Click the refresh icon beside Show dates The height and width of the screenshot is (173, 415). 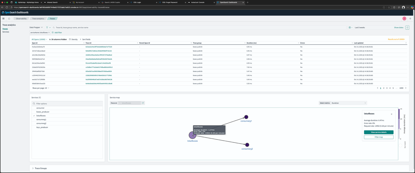407,28
